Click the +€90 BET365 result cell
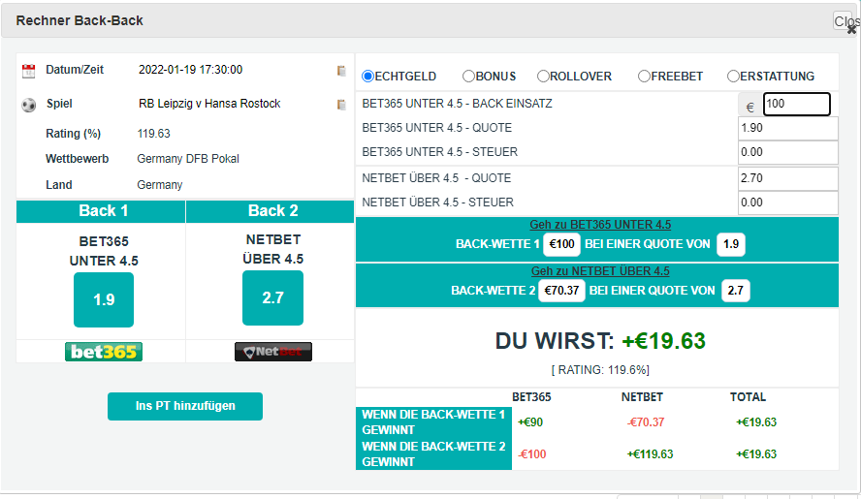Image resolution: width=861 pixels, height=499 pixels. coord(530,422)
